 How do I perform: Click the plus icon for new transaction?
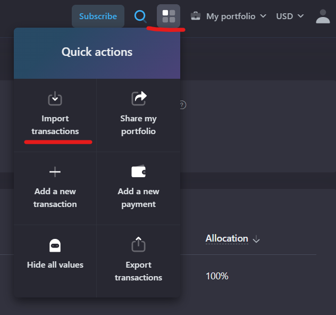coord(55,172)
